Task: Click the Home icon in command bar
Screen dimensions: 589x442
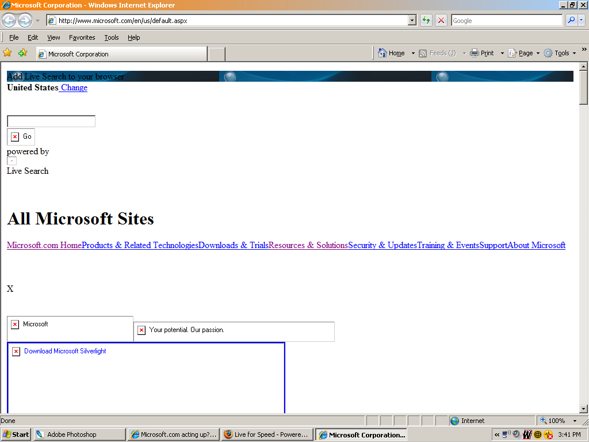Action: [x=383, y=53]
